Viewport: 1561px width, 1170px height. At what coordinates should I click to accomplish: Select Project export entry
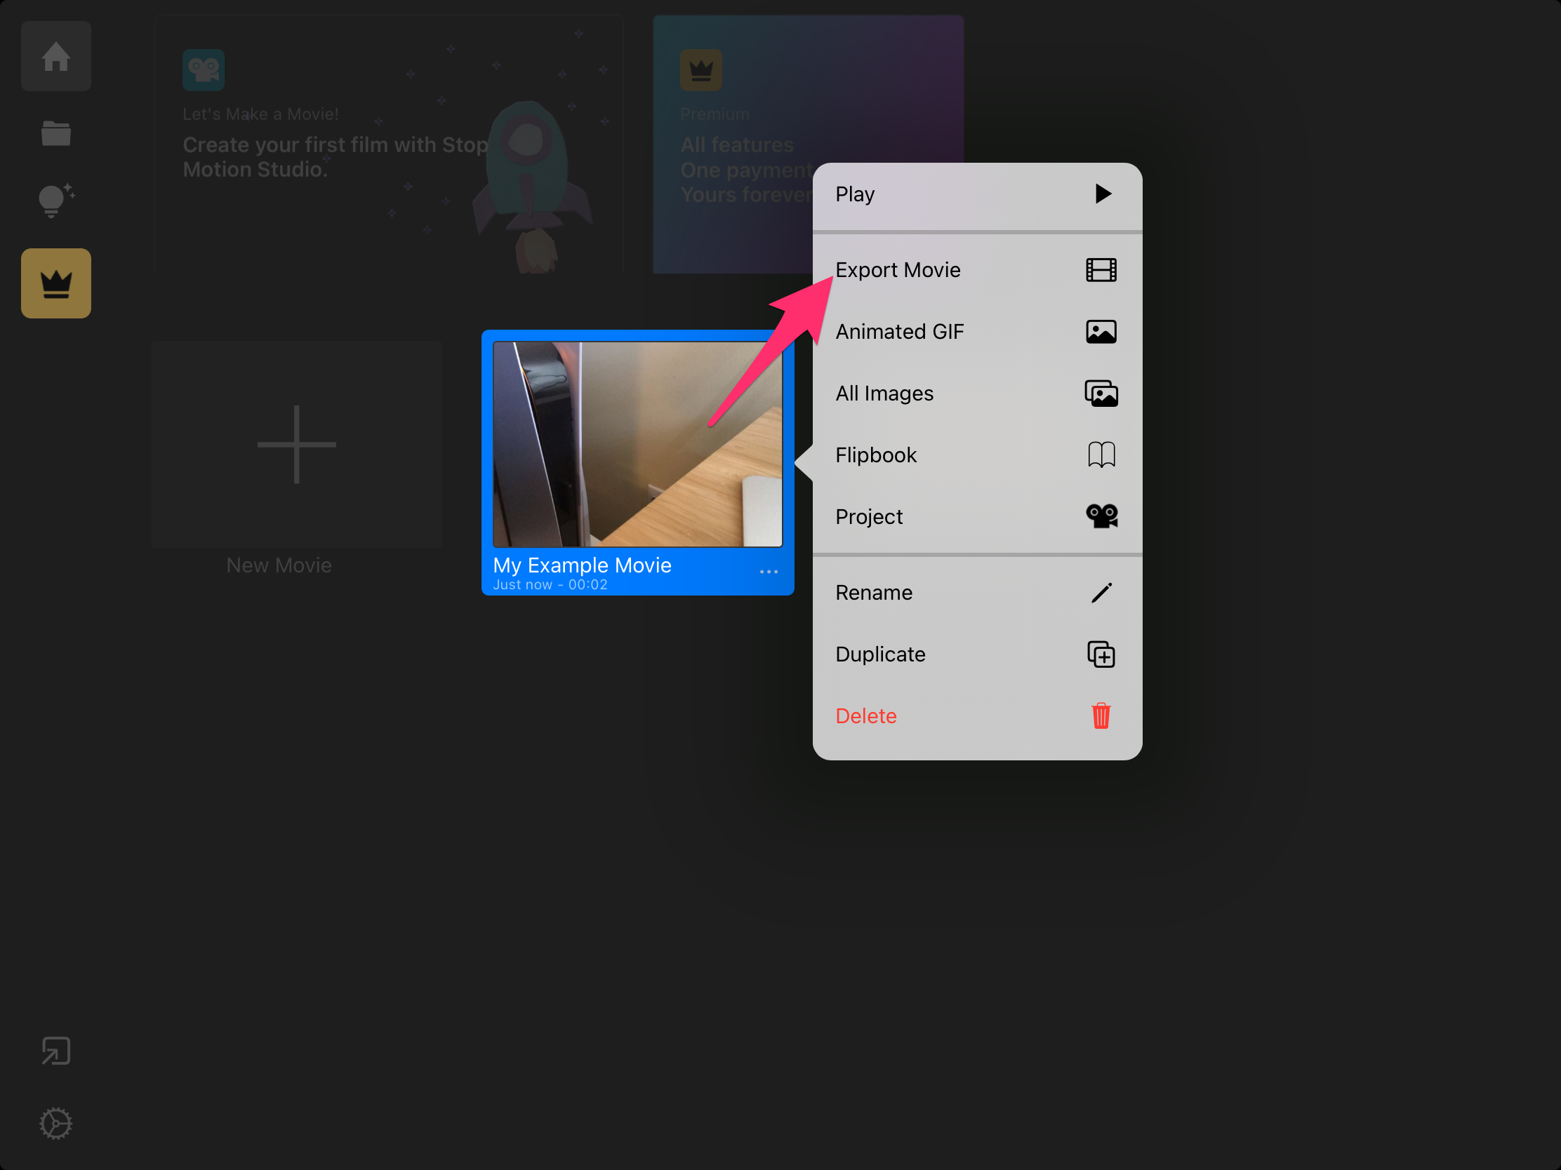point(869,517)
